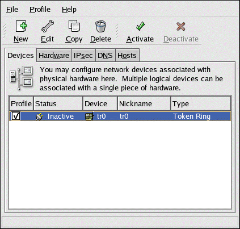
Task: Click the New toolbar label
Action: coord(21,39)
